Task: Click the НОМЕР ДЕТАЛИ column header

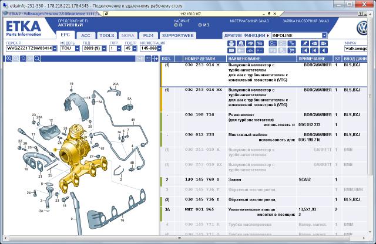Action: pyautogui.click(x=204, y=59)
